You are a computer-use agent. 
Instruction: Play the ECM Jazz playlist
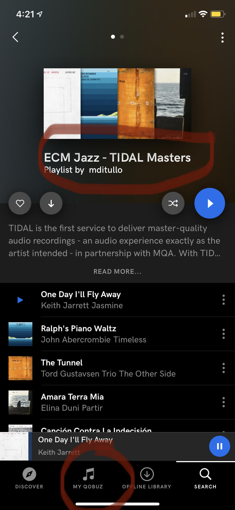tap(210, 203)
